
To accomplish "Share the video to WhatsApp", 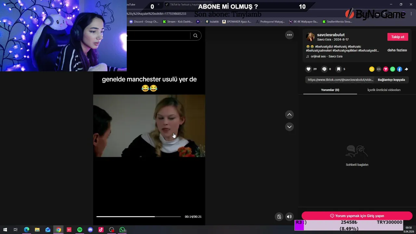I will pyautogui.click(x=393, y=69).
